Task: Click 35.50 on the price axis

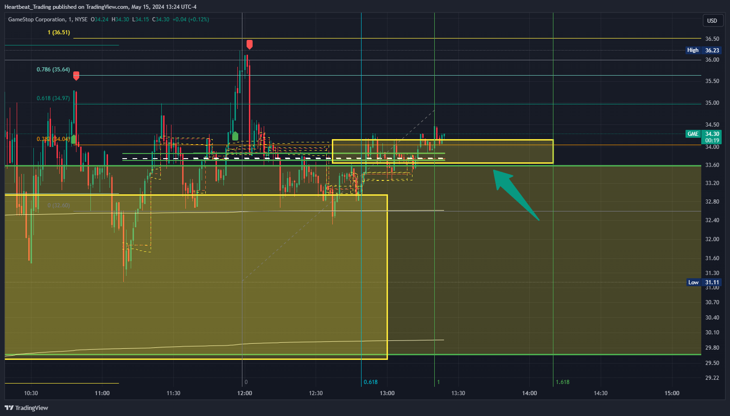Action: pyautogui.click(x=712, y=81)
